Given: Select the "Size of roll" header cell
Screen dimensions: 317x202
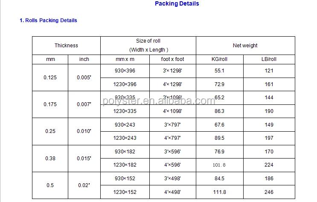Looking at the screenshot, I should pos(148,45).
